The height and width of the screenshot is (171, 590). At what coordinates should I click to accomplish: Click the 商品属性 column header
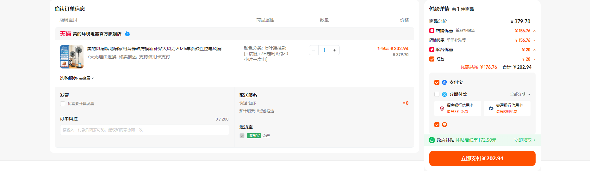(x=265, y=20)
